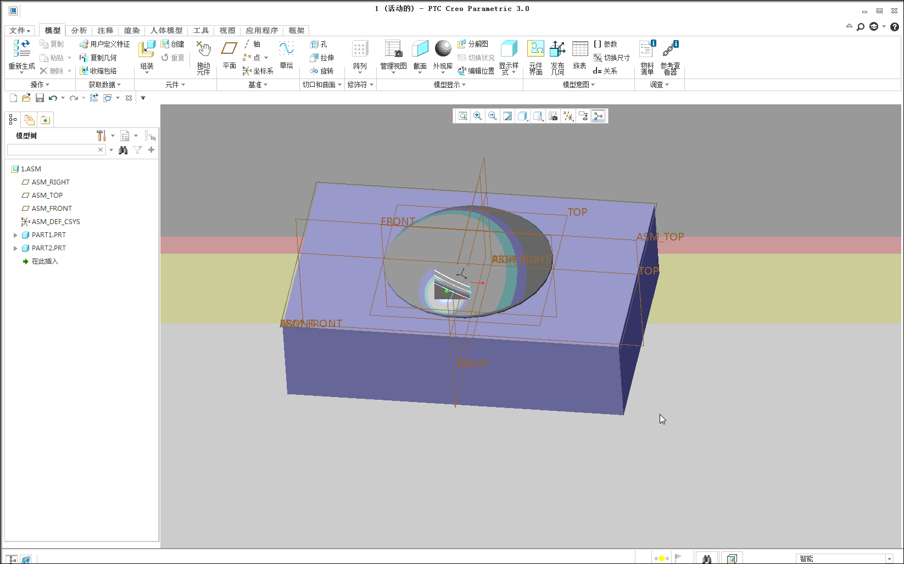Screen dimensions: 904x564
Task: Click the 拉伸 (Extrude) tool
Action: pos(322,58)
